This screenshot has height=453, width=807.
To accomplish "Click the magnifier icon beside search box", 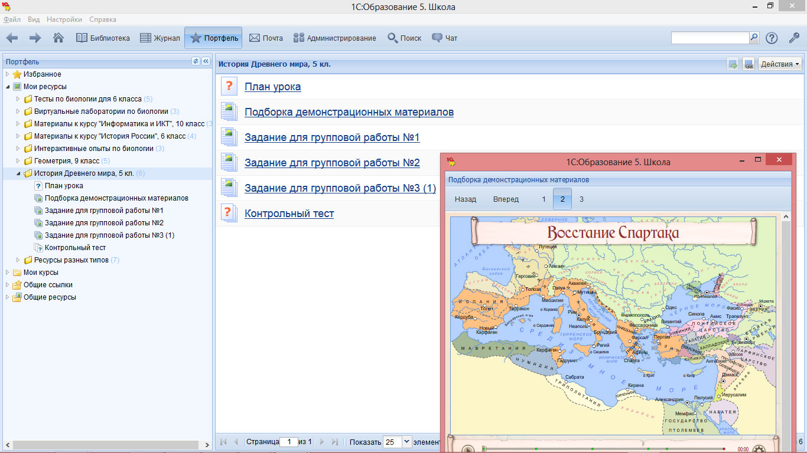I will (x=754, y=37).
